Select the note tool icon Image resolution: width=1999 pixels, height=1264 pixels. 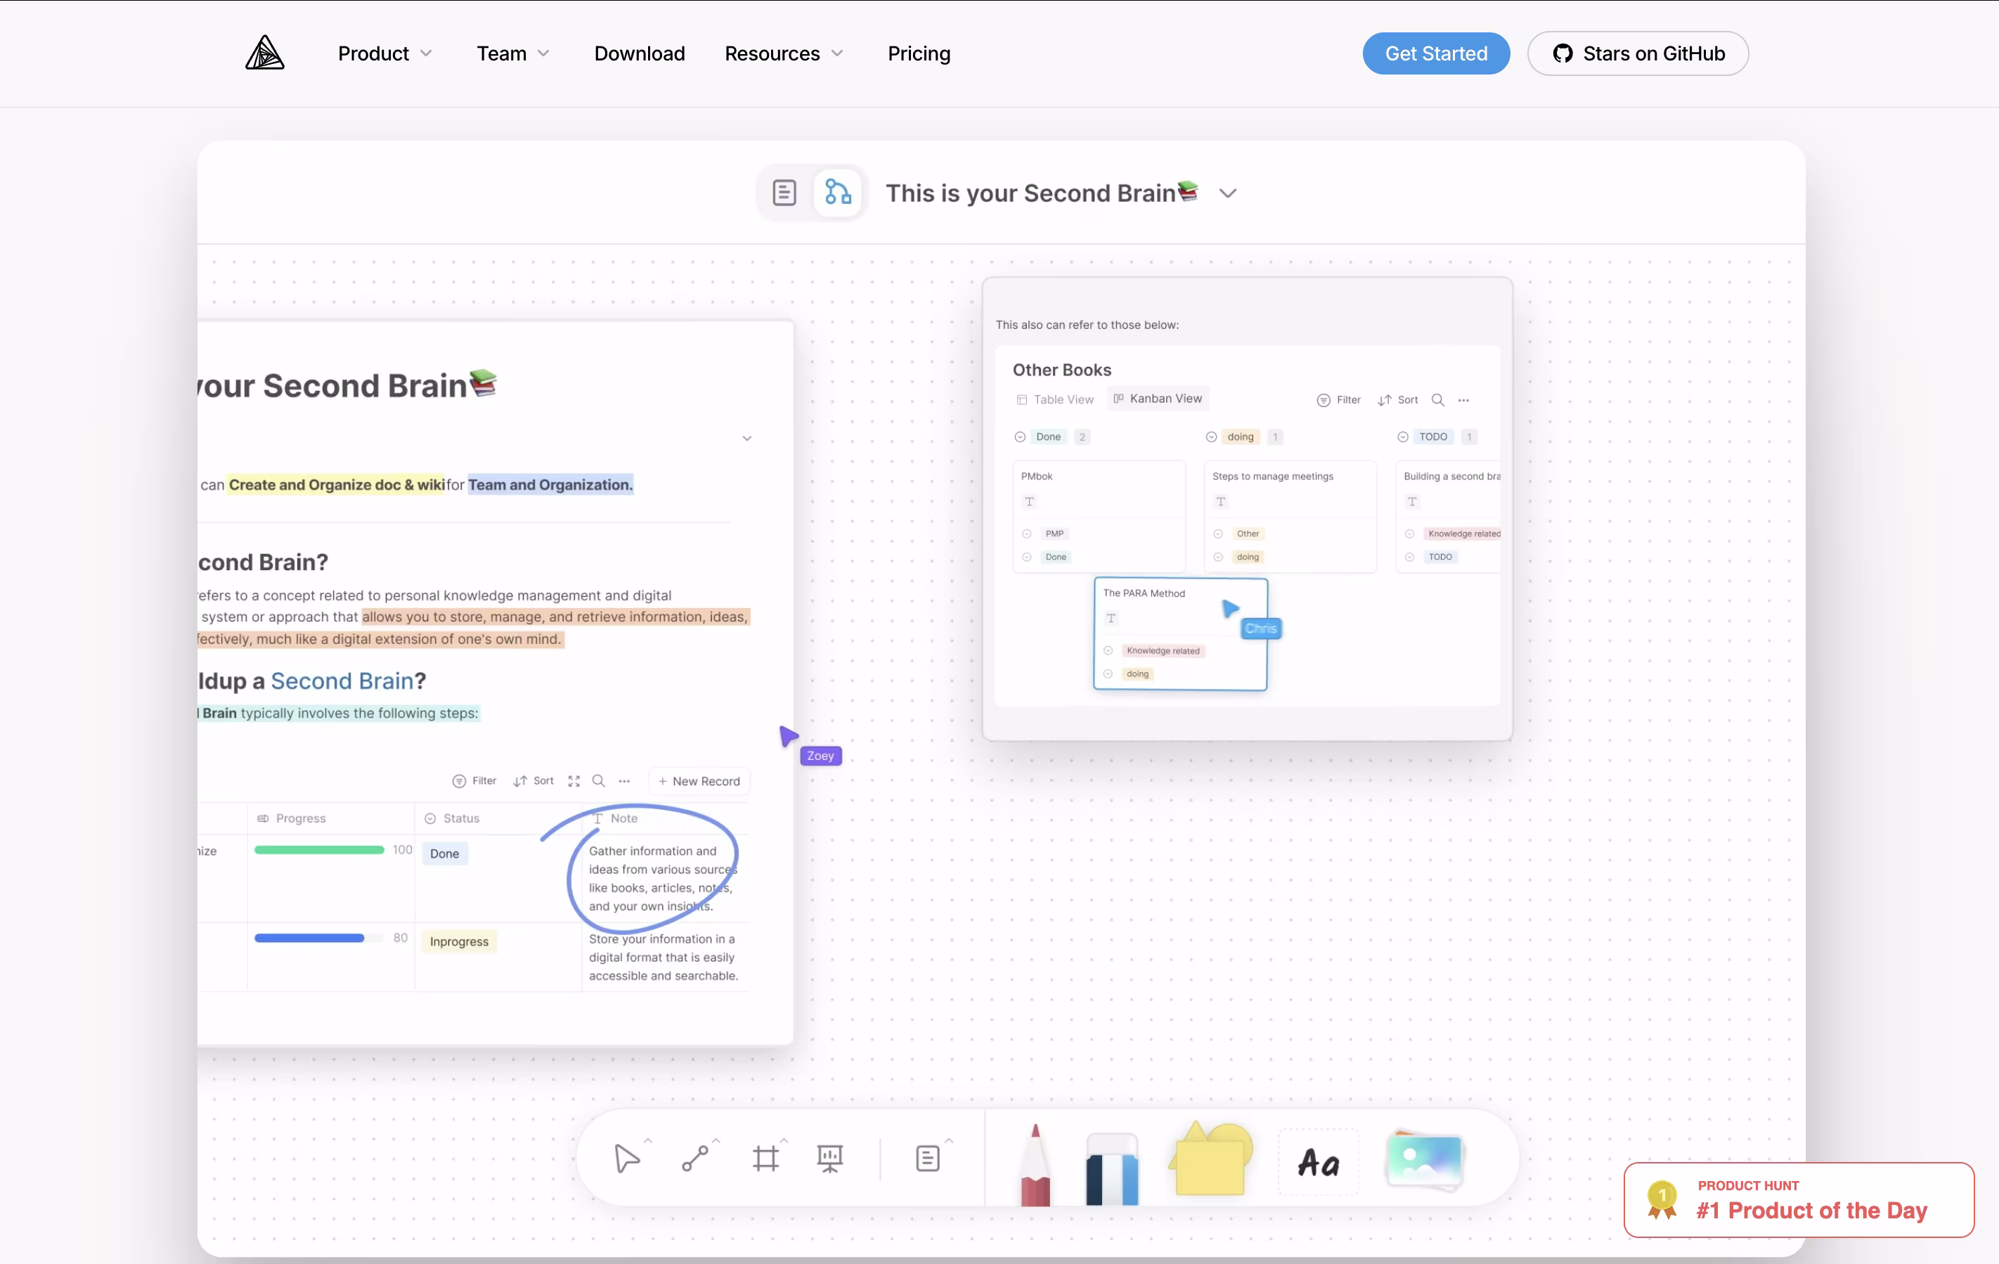coord(927,1158)
